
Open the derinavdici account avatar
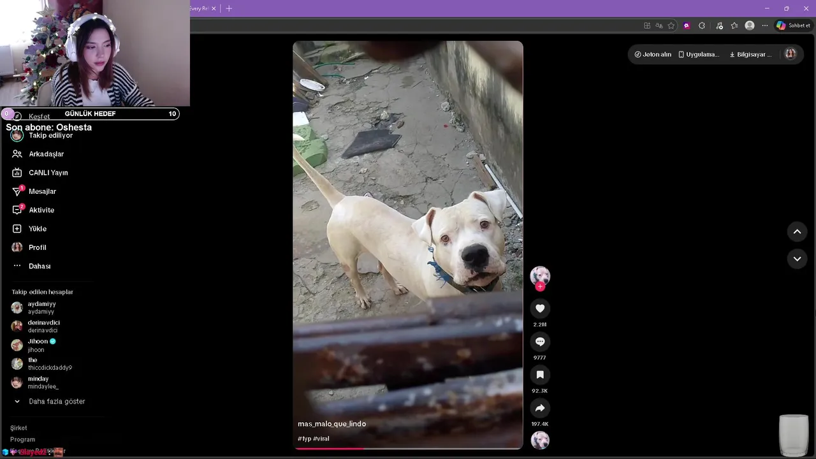click(17, 326)
